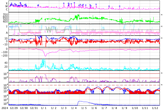The height and width of the screenshot is (110, 164).
Task: Click the 1/ 3 date label
Action: coord(64,108)
